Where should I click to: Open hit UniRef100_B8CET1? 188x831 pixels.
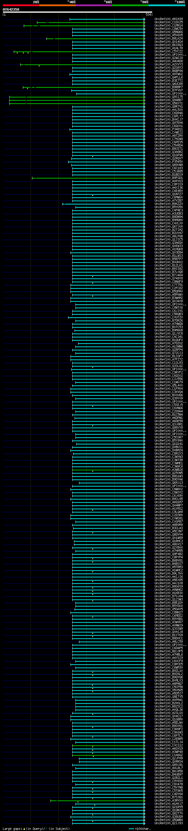point(169,149)
